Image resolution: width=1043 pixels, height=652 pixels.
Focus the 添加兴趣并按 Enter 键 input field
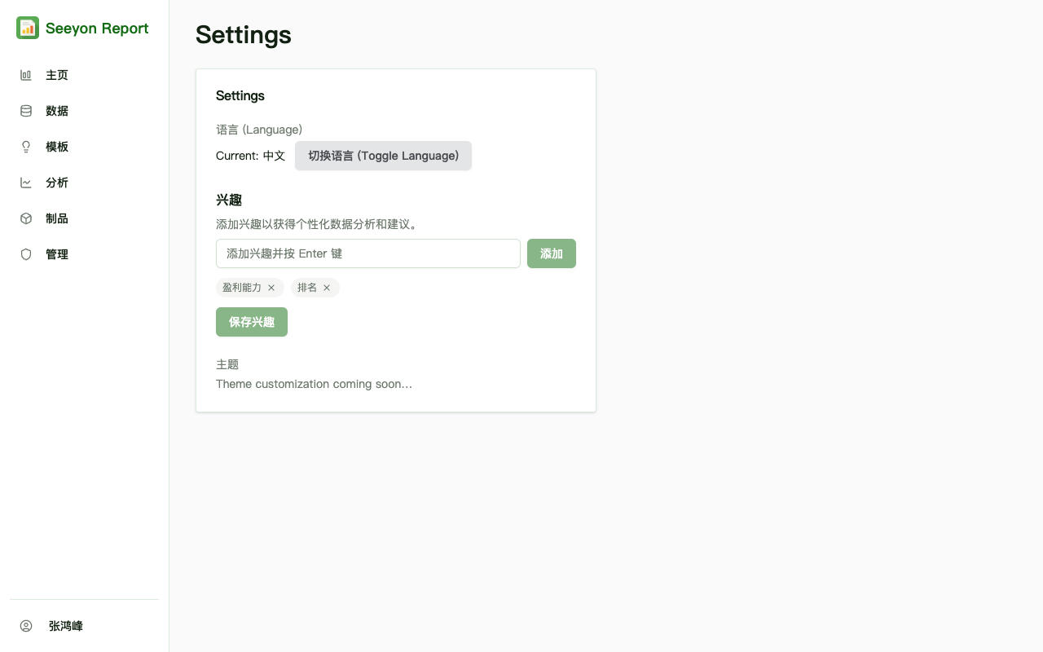(x=368, y=253)
